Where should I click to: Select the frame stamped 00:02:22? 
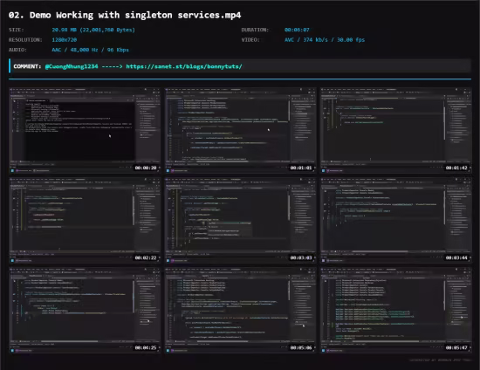point(85,220)
